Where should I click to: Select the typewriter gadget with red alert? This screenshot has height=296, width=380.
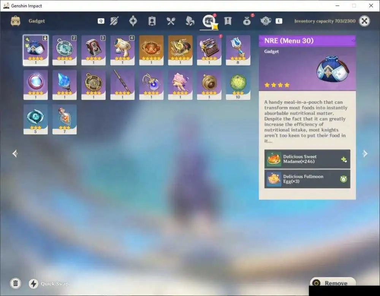pyautogui.click(x=209, y=50)
